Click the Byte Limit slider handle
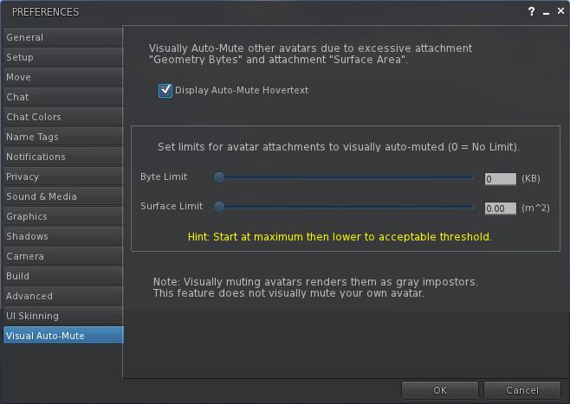The image size is (570, 404). (x=219, y=177)
